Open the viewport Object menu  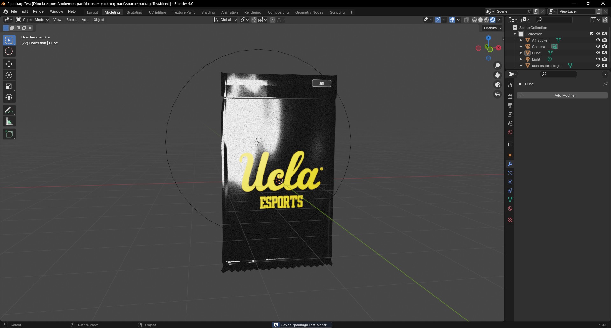99,20
